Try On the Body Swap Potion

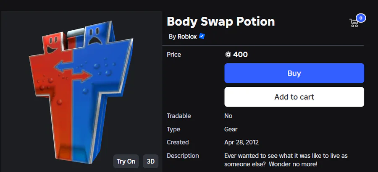126,161
